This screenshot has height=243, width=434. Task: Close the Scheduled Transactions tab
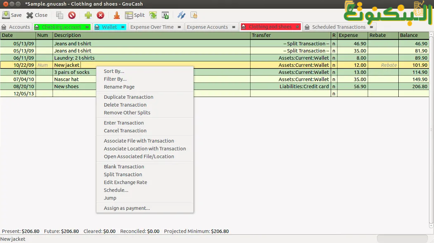click(x=371, y=27)
